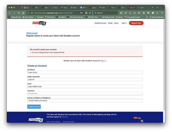Toggle the sidebar view icon

point(139,13)
